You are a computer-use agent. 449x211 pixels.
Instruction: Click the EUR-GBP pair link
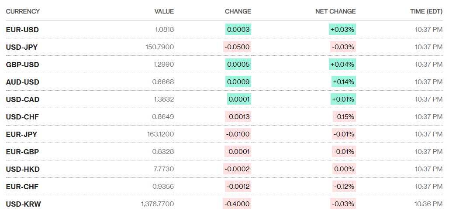click(22, 152)
